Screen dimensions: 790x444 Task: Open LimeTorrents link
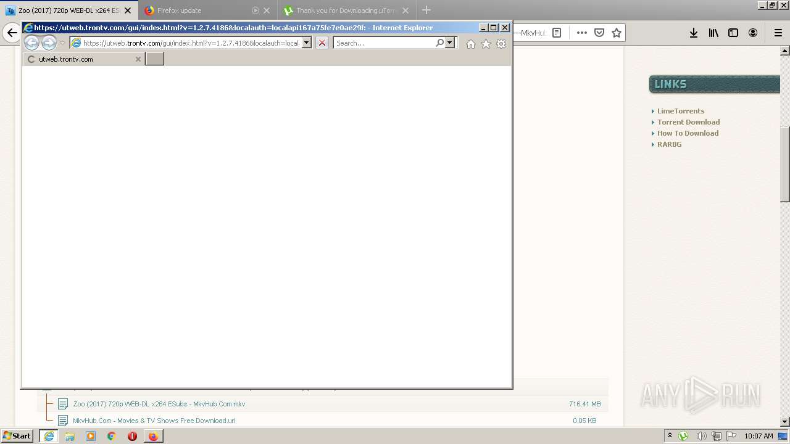pyautogui.click(x=681, y=111)
